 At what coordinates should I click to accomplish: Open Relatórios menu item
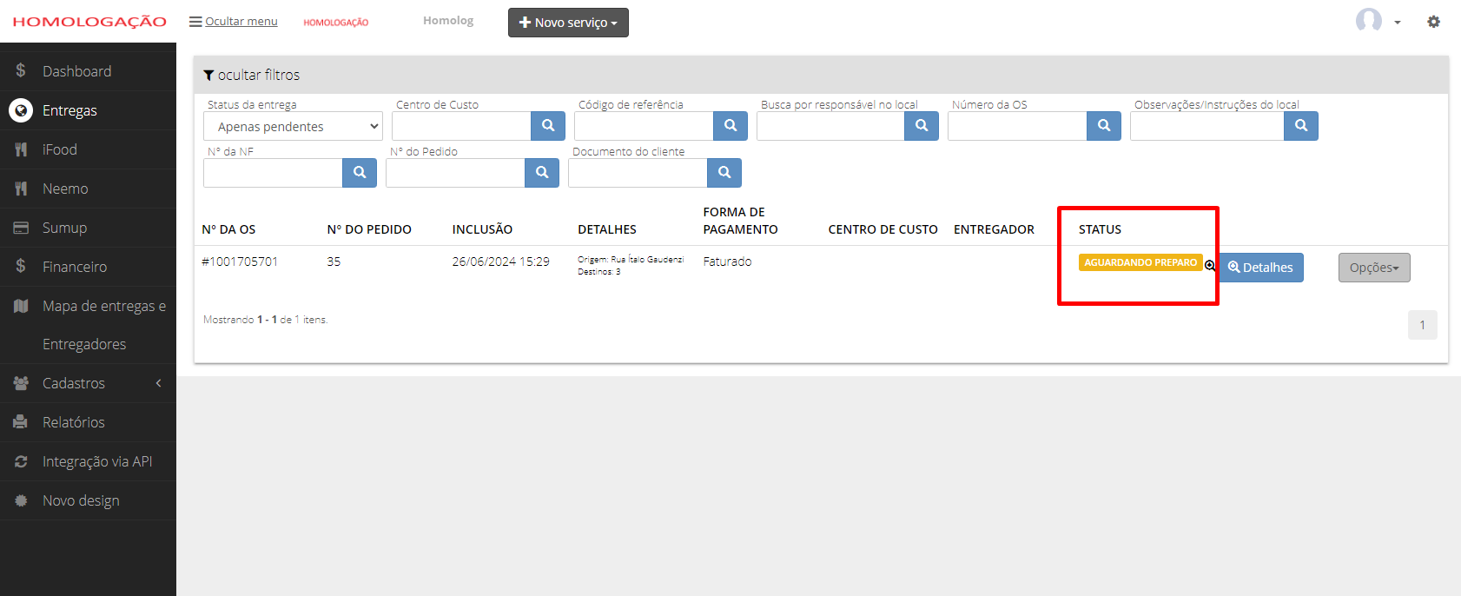(x=88, y=422)
